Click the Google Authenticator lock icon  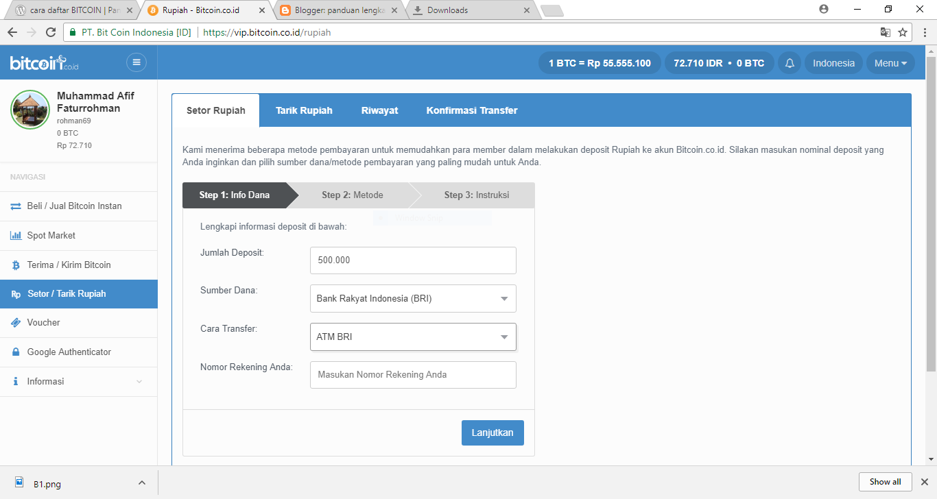coord(16,352)
